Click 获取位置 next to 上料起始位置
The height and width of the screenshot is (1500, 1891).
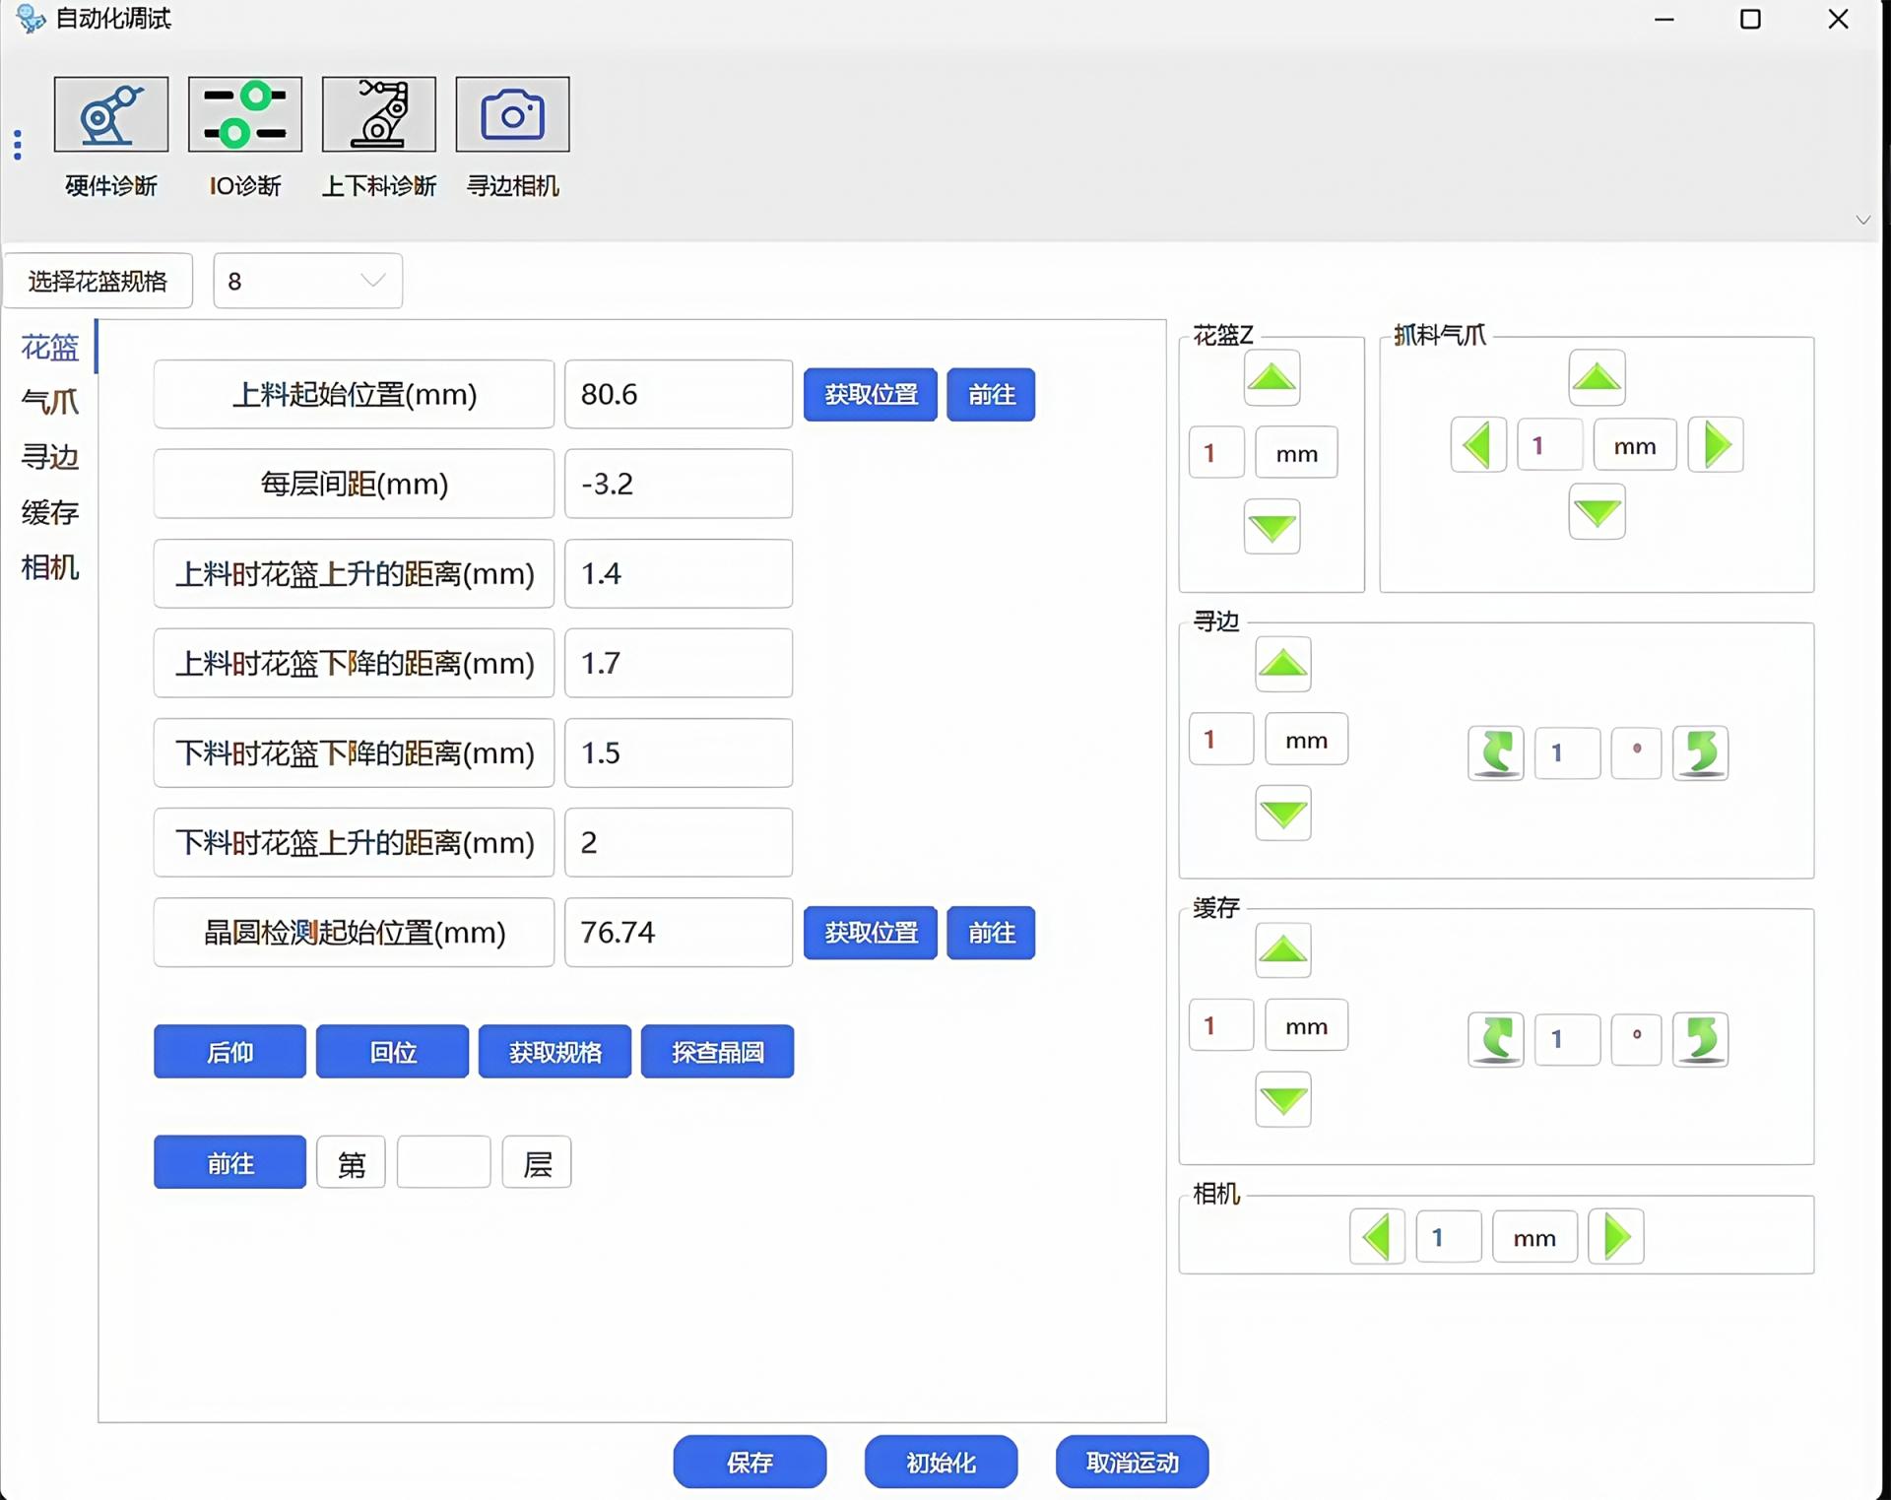870,395
